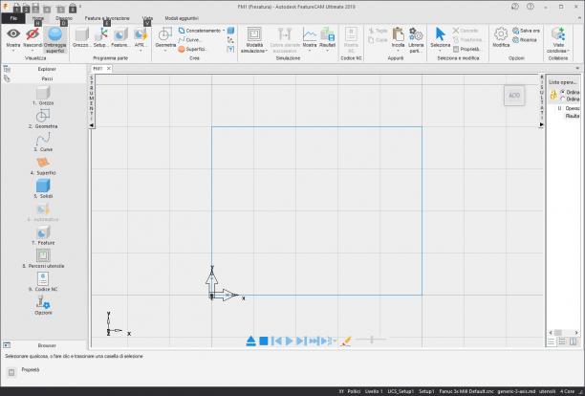Click the clear toolpaths brush icon
The height and width of the screenshot is (396, 585).
tap(346, 341)
